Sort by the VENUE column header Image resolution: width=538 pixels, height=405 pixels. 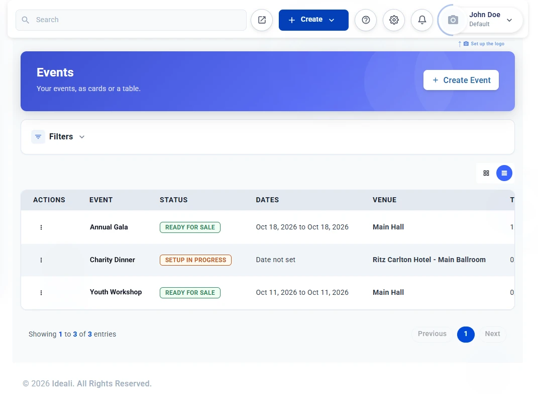click(x=384, y=200)
